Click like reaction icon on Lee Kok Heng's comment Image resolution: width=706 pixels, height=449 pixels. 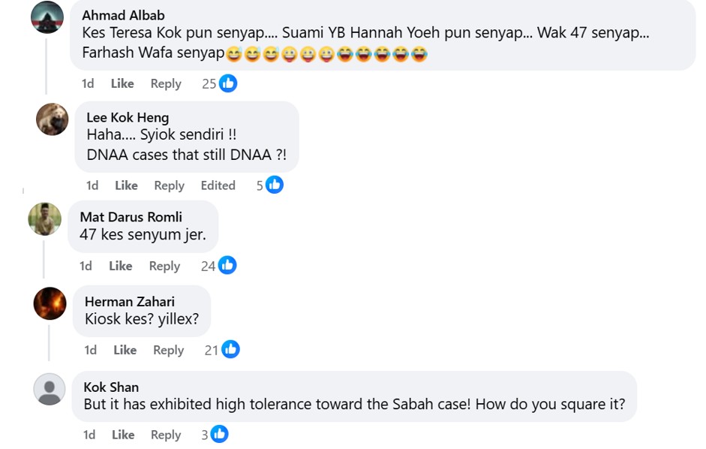pyautogui.click(x=275, y=185)
